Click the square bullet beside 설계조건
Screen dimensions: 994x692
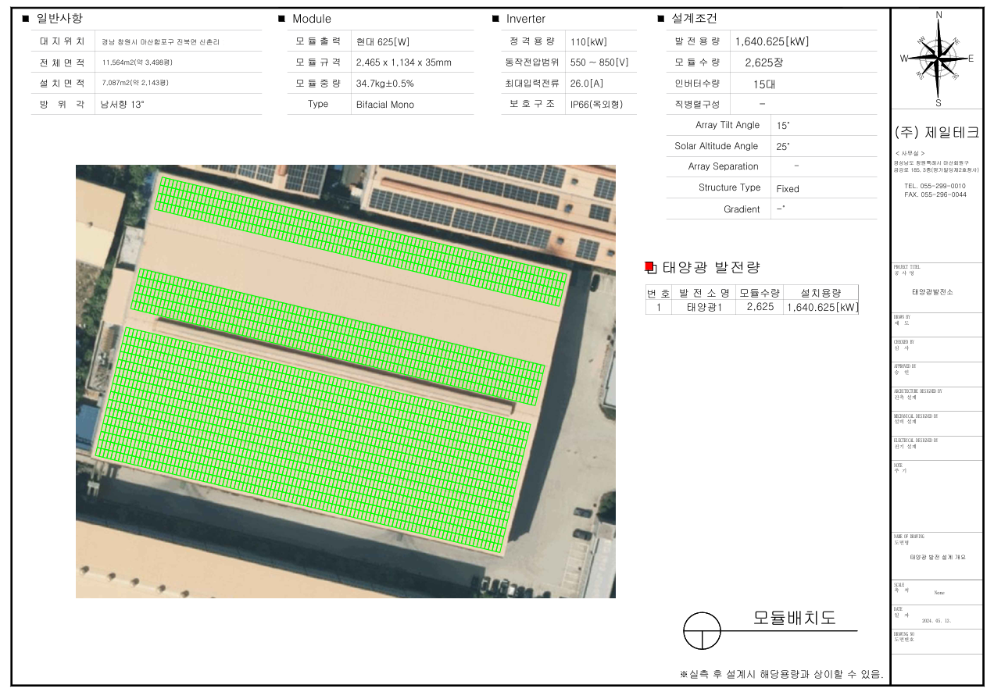[x=660, y=19]
